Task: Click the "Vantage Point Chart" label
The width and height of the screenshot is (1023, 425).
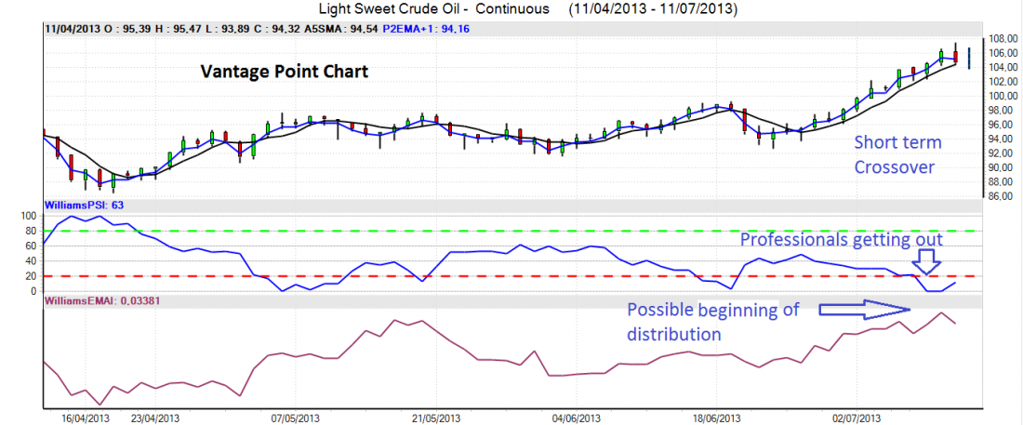Action: [x=285, y=72]
